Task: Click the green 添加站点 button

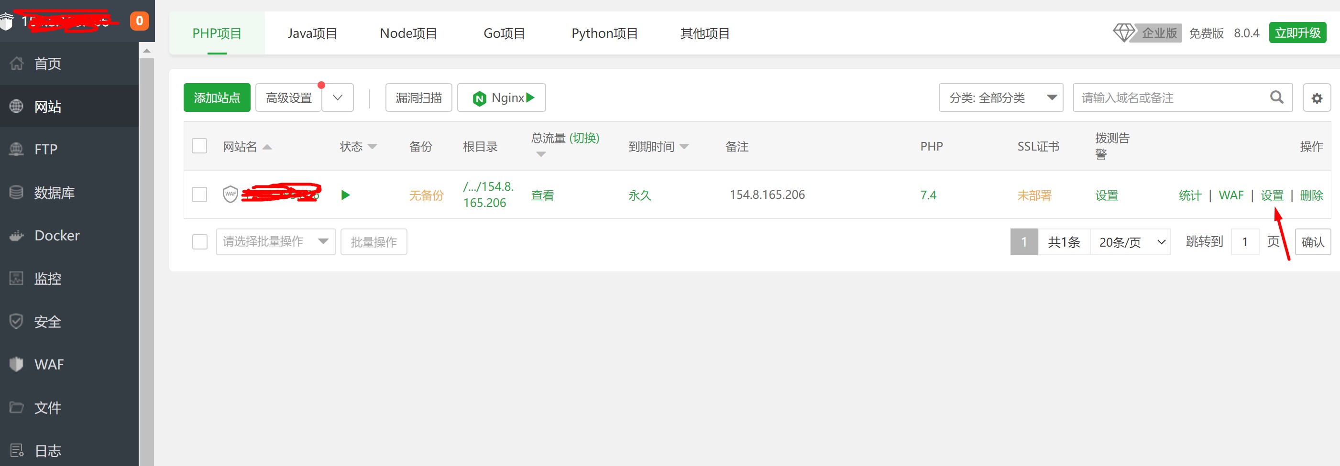Action: (x=217, y=98)
